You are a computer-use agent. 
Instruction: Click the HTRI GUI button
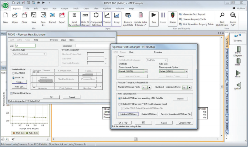19,87
